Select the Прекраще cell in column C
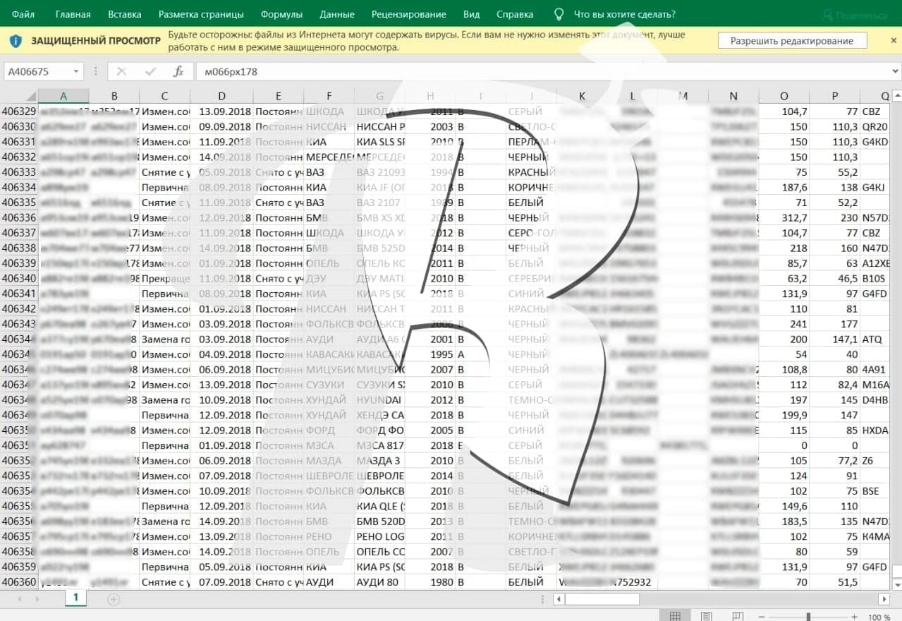 [x=165, y=279]
